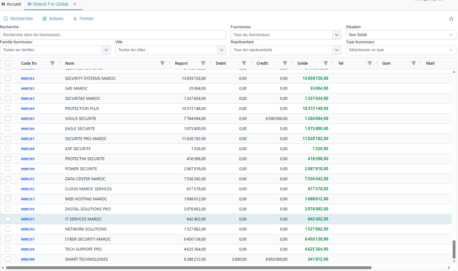Click the Report column filter icon

pyautogui.click(x=203, y=63)
